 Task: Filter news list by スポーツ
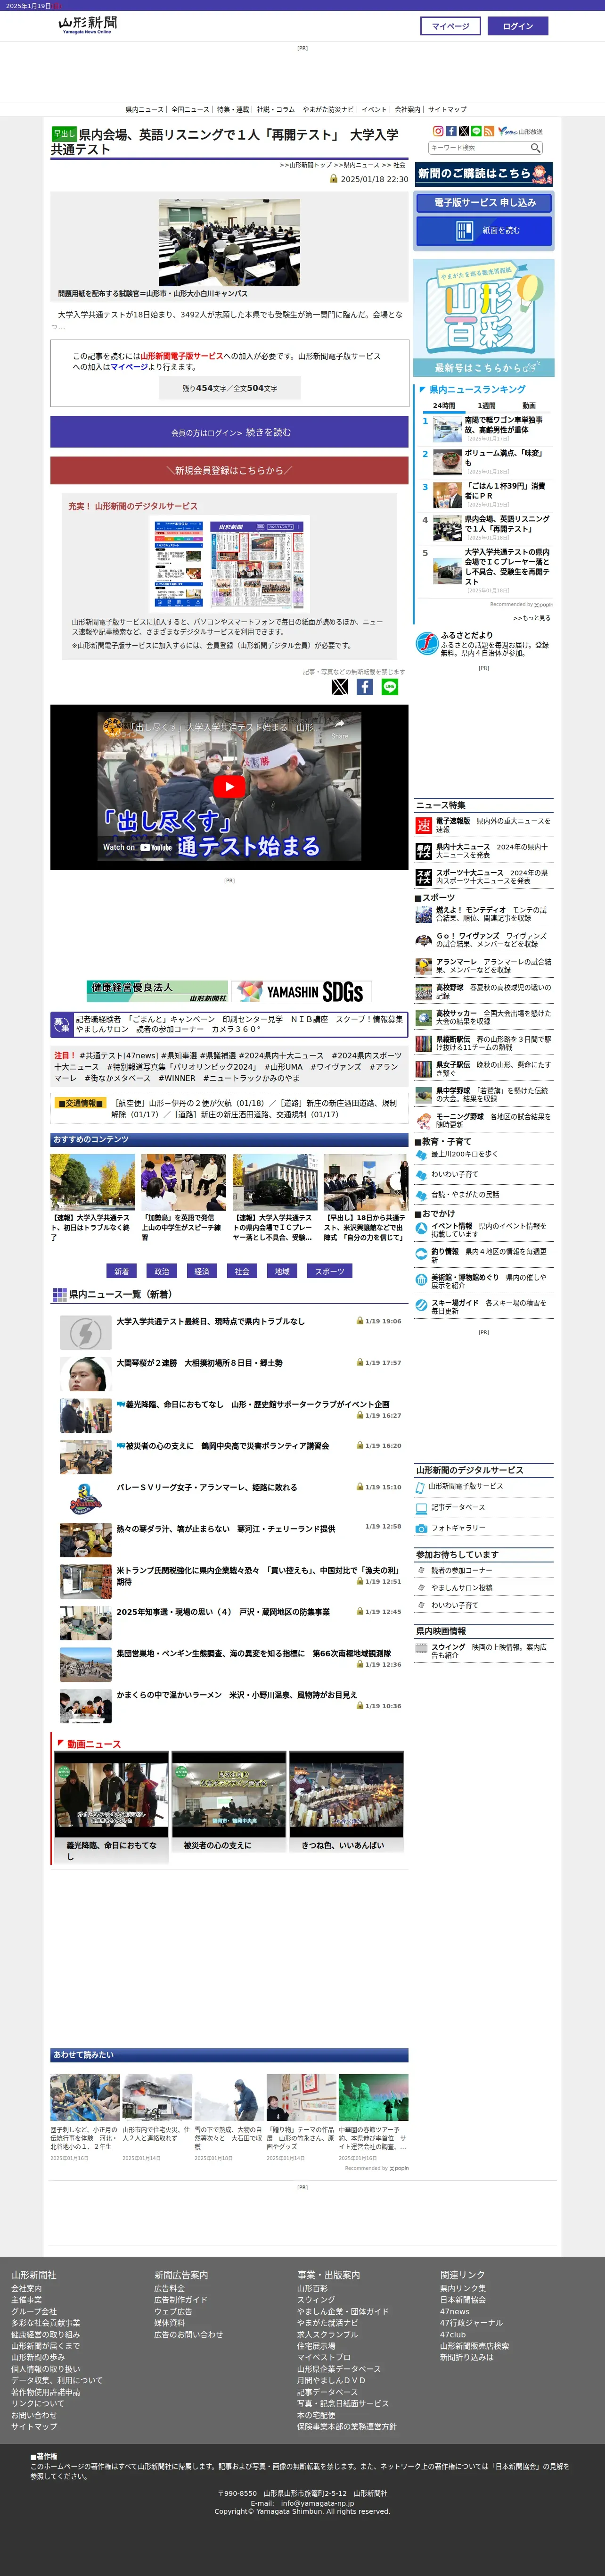(x=329, y=1271)
